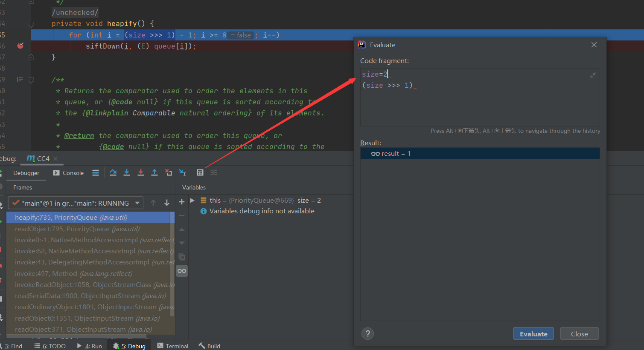The image size is (644, 350).
Task: Expand 'this' PriorityQueue variable node
Action: point(192,200)
